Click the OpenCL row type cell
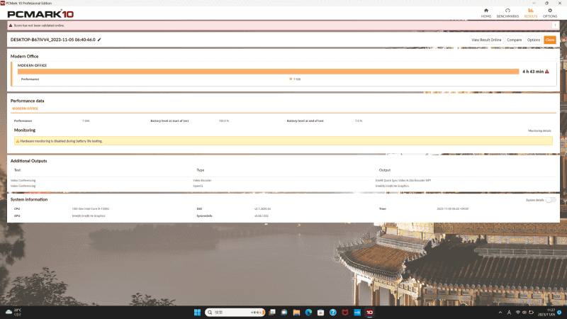The width and height of the screenshot is (567, 319). tap(198, 186)
